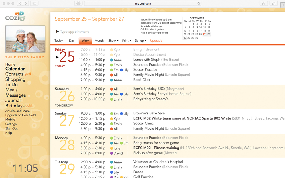Open the Set up dropdown
This screenshot has width=285, height=178.
click(141, 40)
